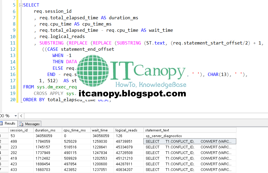Click the horizontal scrollbar left arrow

coord(21,116)
